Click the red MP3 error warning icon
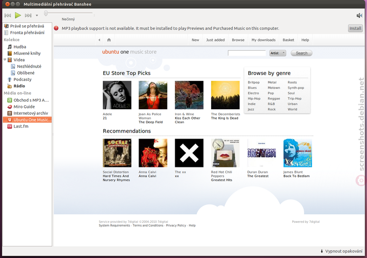Viewport: 367px width, 258px height. pyautogui.click(x=56, y=28)
